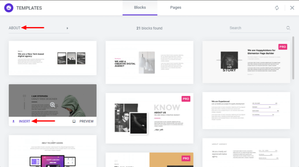The width and height of the screenshot is (299, 167).
Task: Click the zoom icon on Stephen template
Action: coord(53,105)
